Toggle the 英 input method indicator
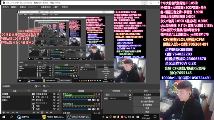The image size is (214, 120). coord(133,117)
